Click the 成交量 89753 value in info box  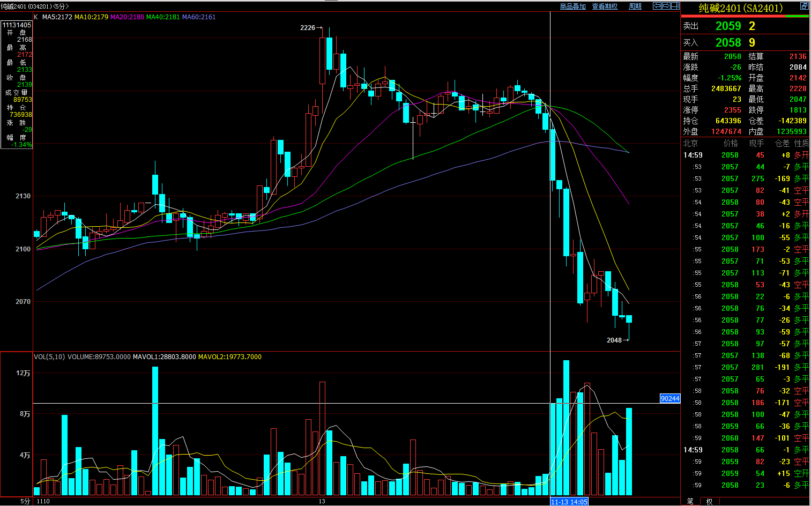pos(23,100)
